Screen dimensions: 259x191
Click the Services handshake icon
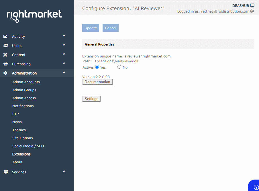[5, 172]
